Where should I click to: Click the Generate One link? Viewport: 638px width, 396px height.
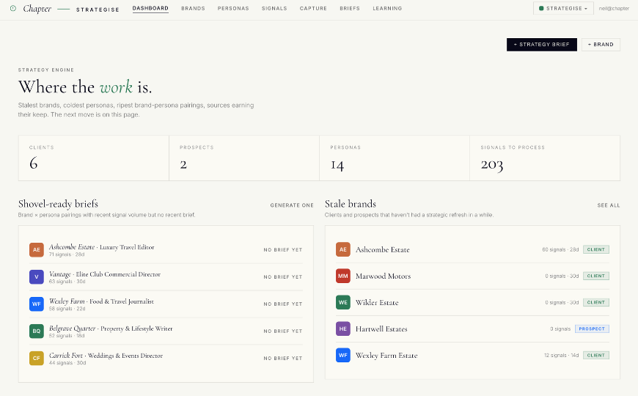(x=292, y=205)
